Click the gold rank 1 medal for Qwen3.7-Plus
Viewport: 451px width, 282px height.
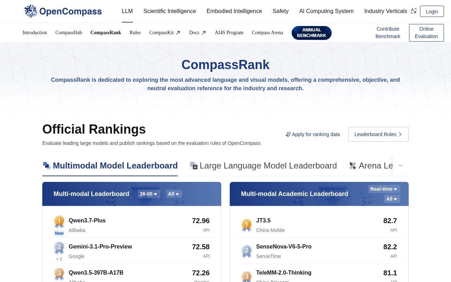(59, 222)
